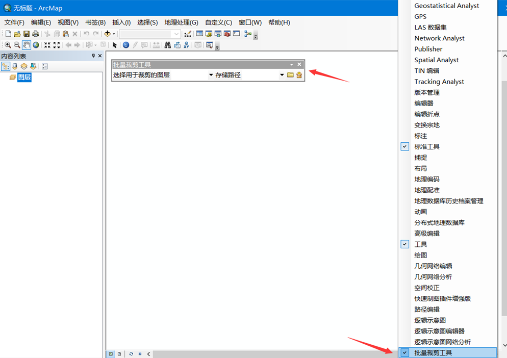Save the current map document
Screen dimensions: 507x358
coord(27,34)
